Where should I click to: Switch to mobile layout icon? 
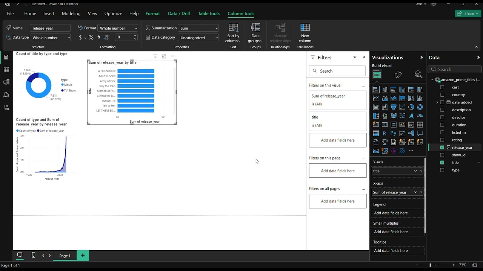pos(33,255)
